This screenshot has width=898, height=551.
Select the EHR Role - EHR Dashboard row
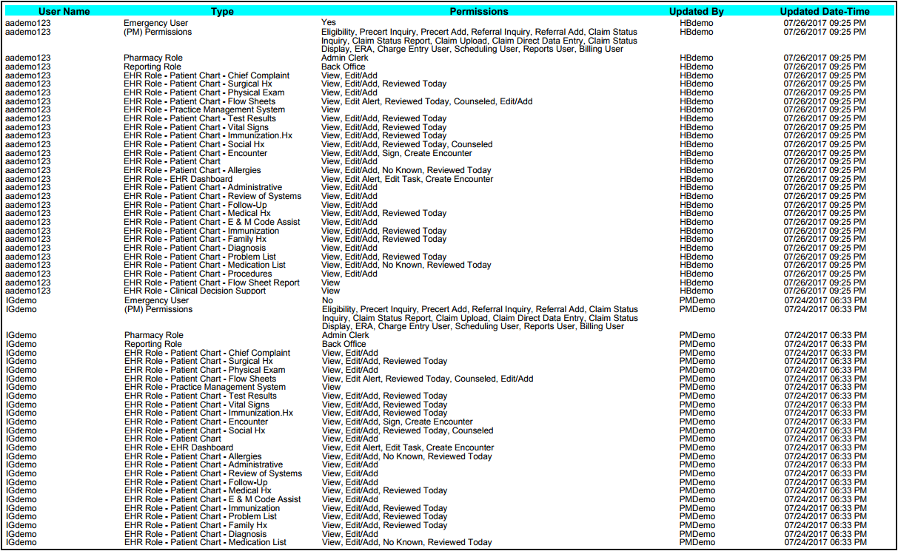point(178,178)
